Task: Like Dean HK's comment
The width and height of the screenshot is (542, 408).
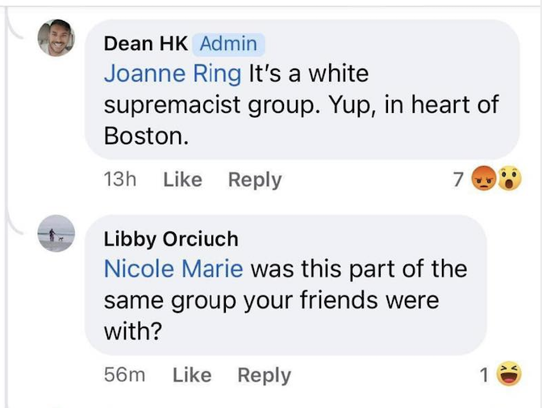Action: click(182, 180)
